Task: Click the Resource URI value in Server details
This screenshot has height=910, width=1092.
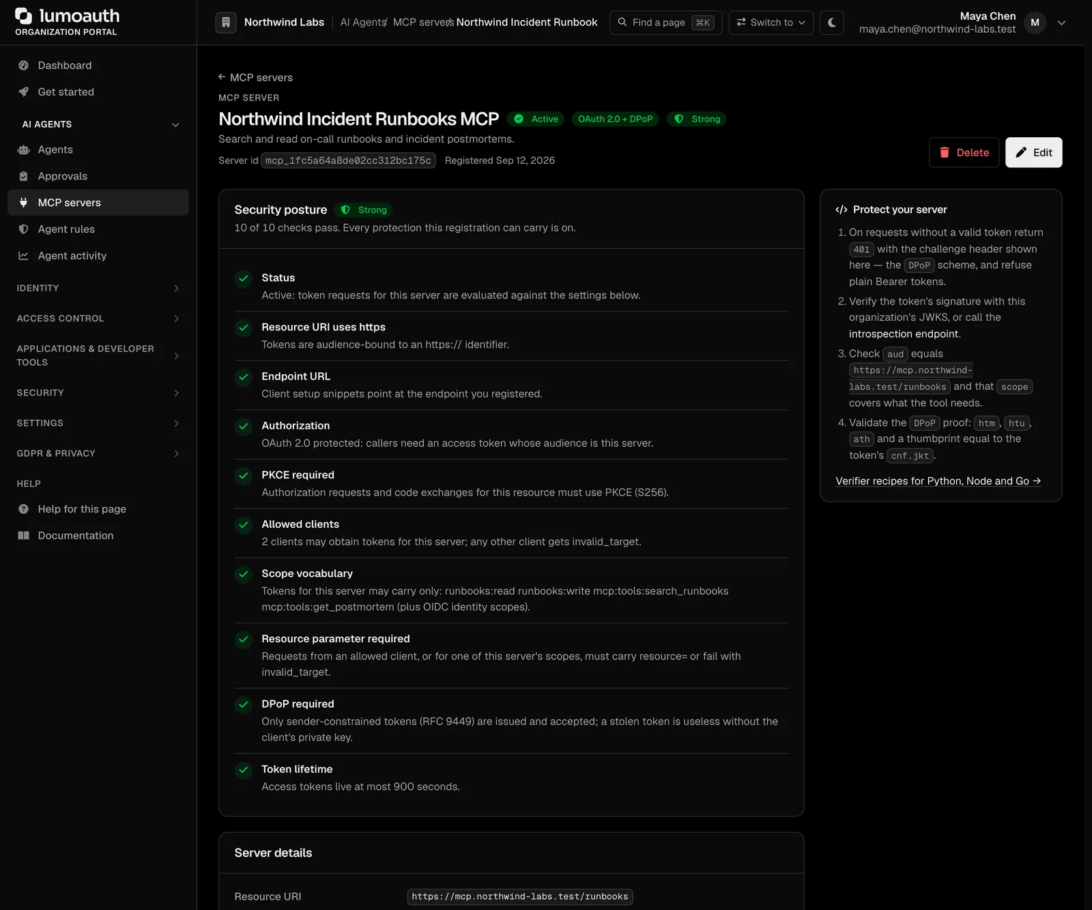Action: [x=519, y=897]
